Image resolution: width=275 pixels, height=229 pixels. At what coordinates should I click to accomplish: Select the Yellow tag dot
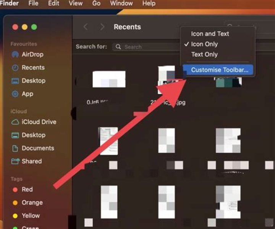pos(15,216)
